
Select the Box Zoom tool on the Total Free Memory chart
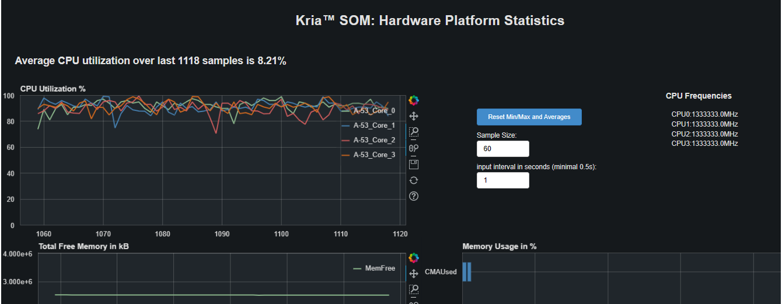(414, 289)
